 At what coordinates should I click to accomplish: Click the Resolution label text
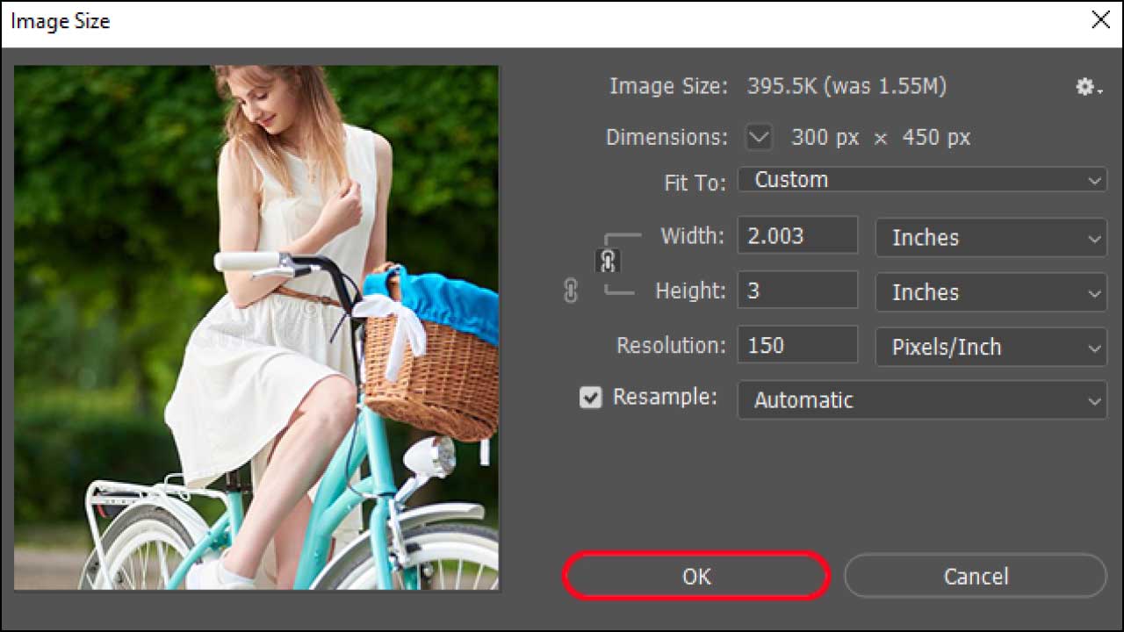[671, 346]
